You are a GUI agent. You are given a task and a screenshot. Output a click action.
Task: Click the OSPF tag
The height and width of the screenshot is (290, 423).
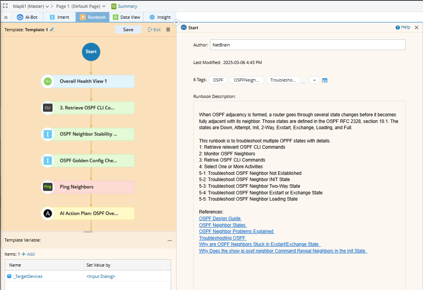coord(218,80)
